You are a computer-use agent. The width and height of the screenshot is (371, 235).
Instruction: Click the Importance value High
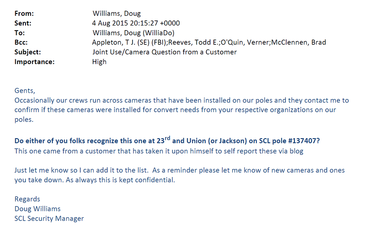point(99,62)
